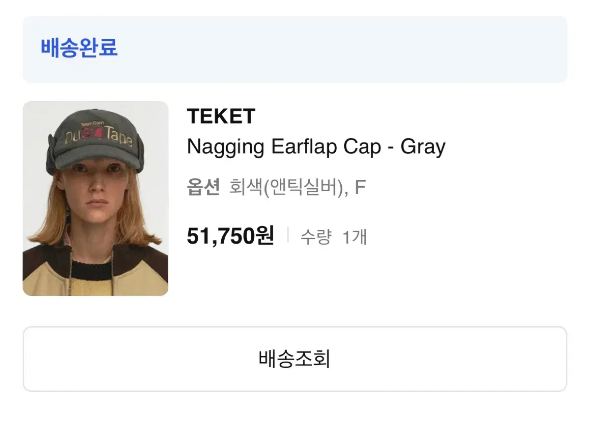Click the 1개 quantity value
The width and height of the screenshot is (590, 424).
point(354,237)
